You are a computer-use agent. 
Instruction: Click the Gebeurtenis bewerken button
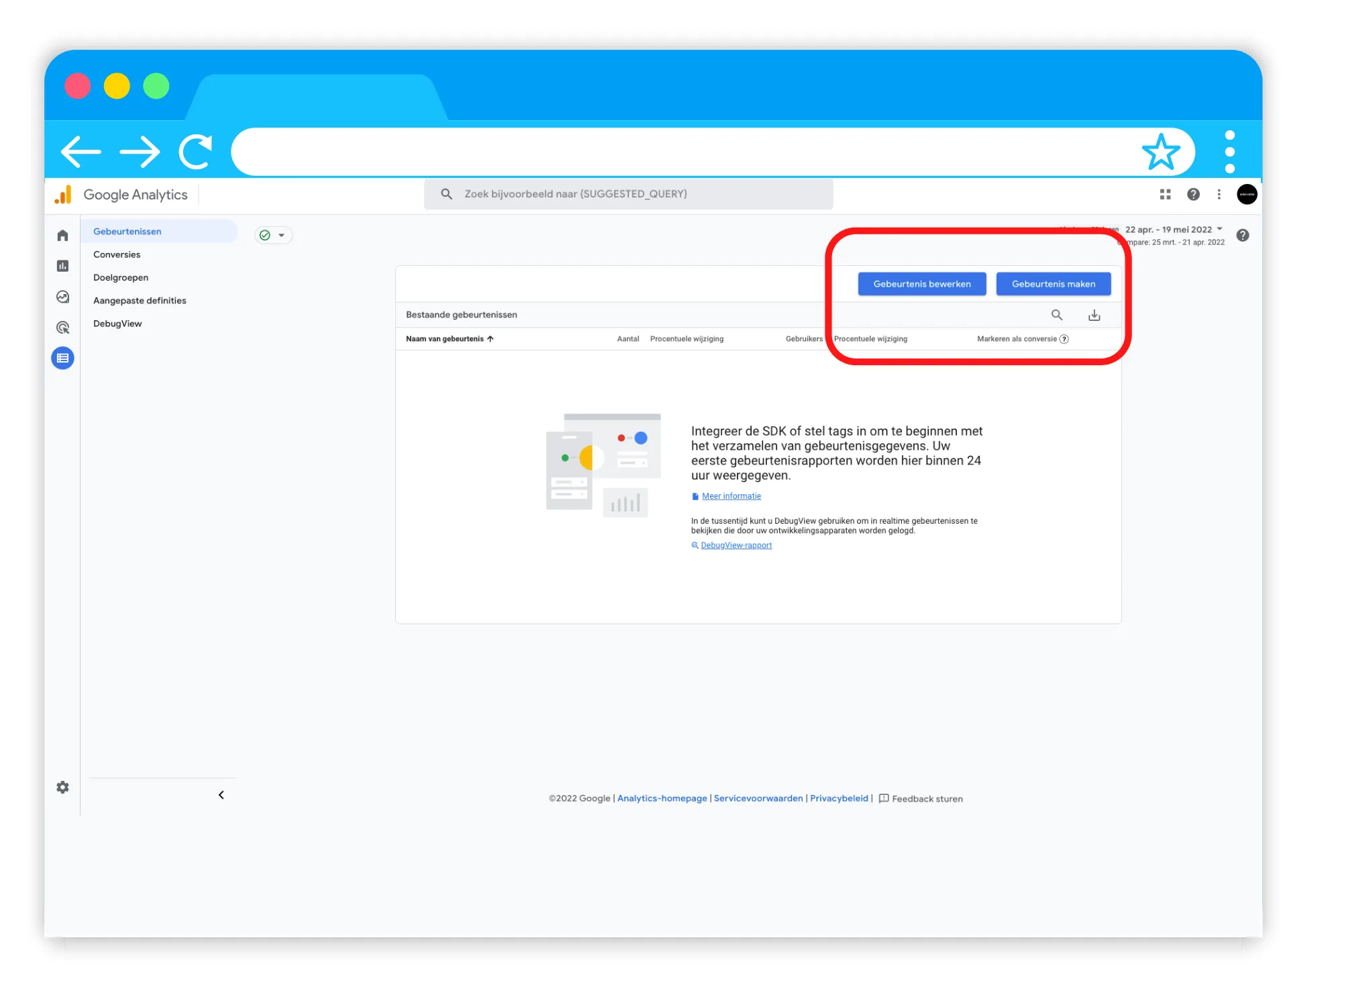point(921,284)
